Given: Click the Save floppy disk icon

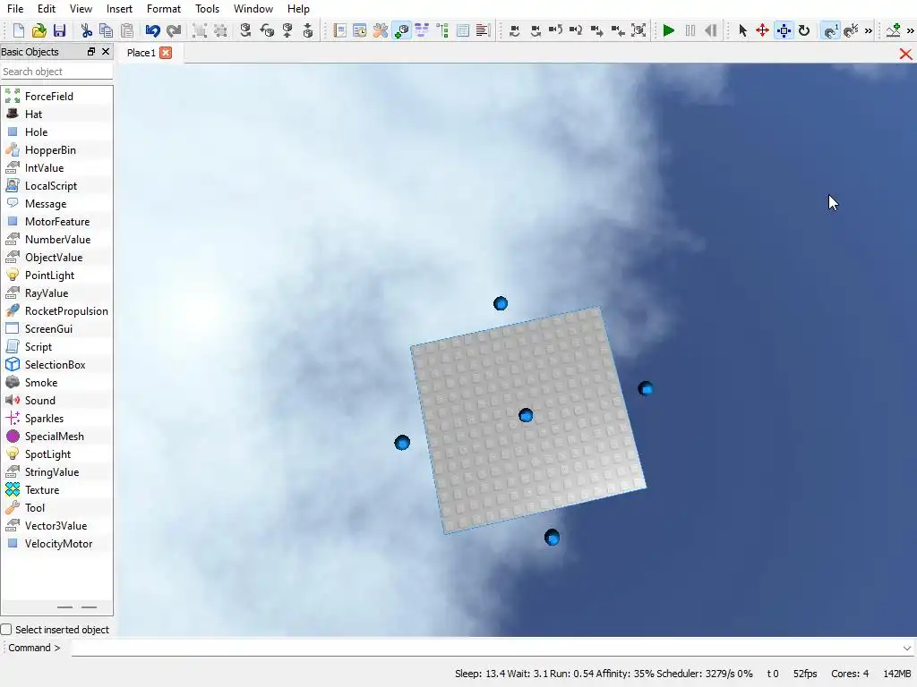Looking at the screenshot, I should 59,30.
